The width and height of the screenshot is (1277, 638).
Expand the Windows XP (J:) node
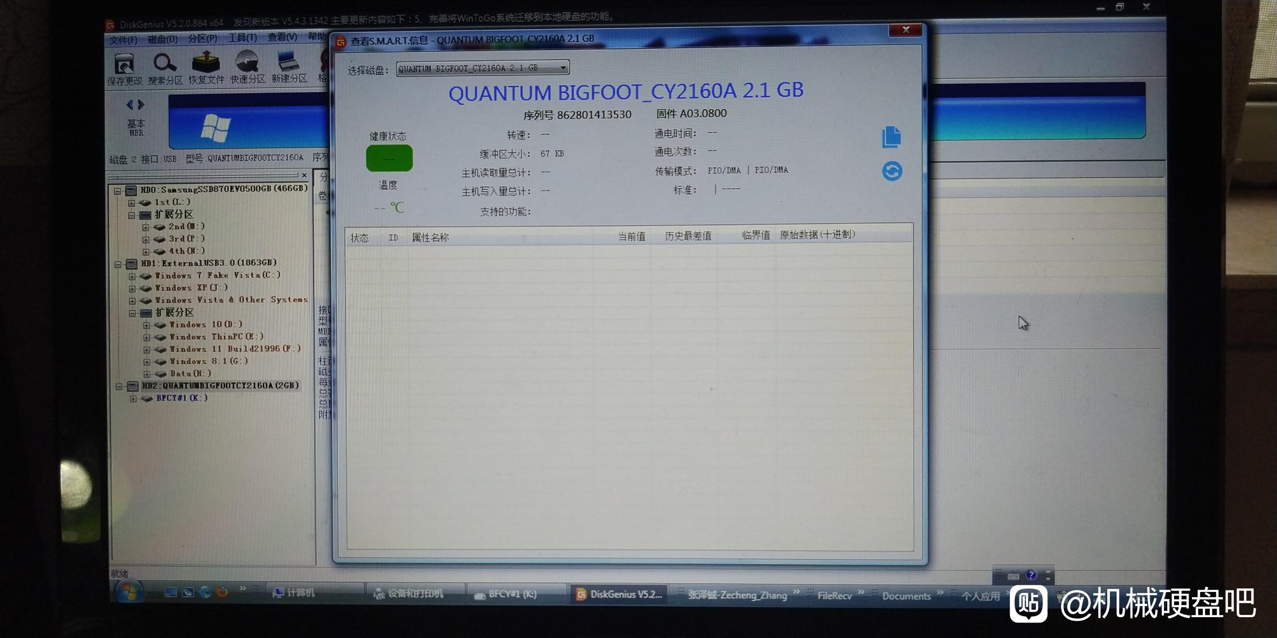(132, 289)
